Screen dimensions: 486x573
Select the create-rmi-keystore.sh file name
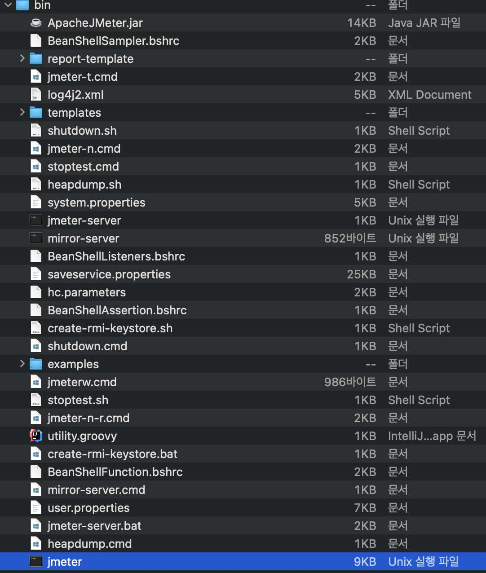(x=110, y=328)
